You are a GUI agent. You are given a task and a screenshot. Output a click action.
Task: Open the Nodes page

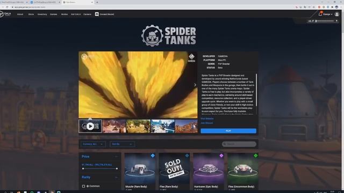coord(64,14)
